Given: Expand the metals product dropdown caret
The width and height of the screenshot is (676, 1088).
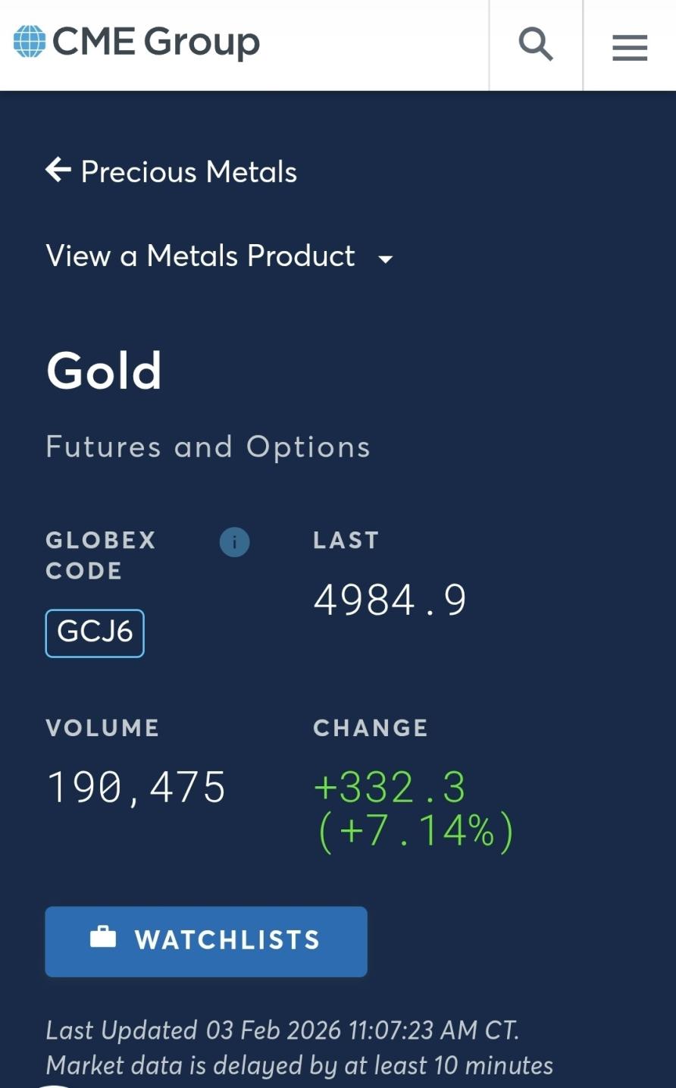Looking at the screenshot, I should click(385, 259).
